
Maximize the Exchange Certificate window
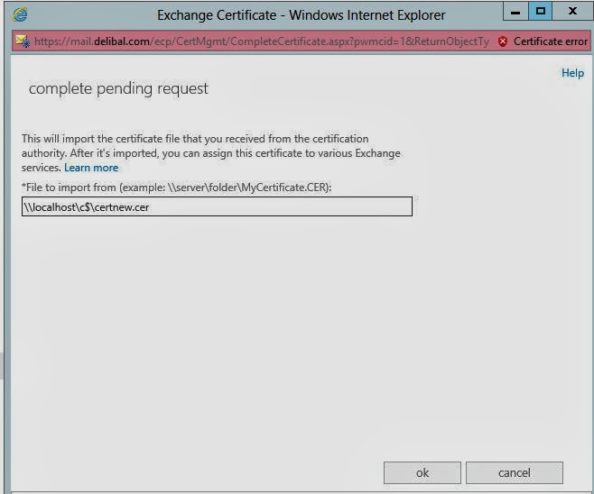[541, 14]
